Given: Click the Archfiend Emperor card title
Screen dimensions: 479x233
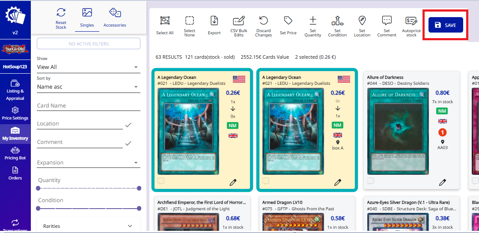Looking at the screenshot, I should (202, 203).
